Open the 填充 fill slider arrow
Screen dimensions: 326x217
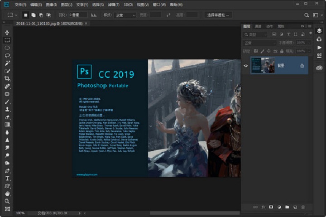point(309,51)
